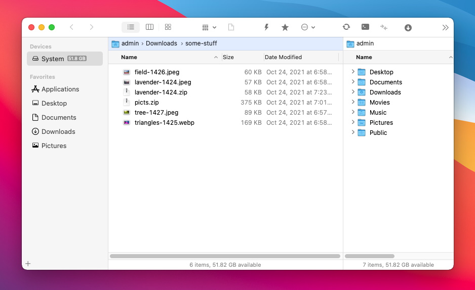Click the picts.zip archive icon

[x=127, y=103]
